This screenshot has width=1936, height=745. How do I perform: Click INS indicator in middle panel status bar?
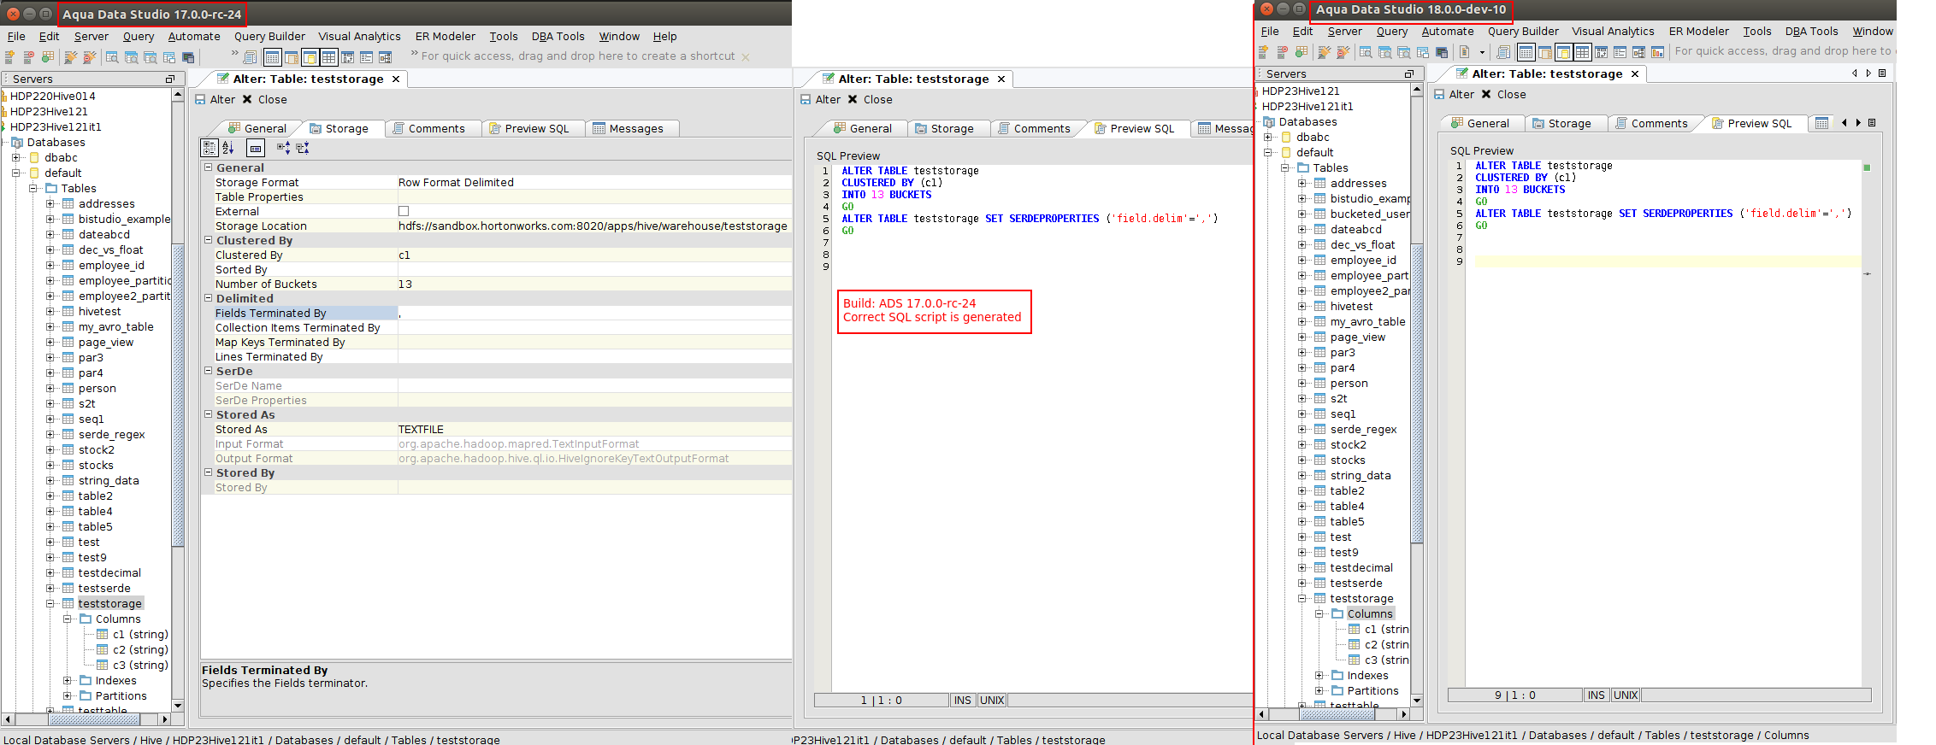[962, 700]
